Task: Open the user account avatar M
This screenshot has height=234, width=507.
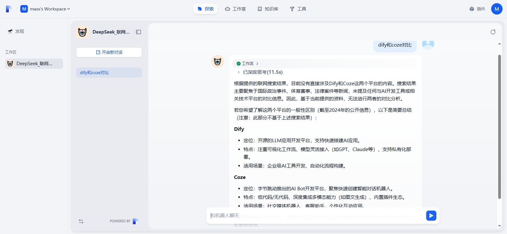Action: click(497, 9)
